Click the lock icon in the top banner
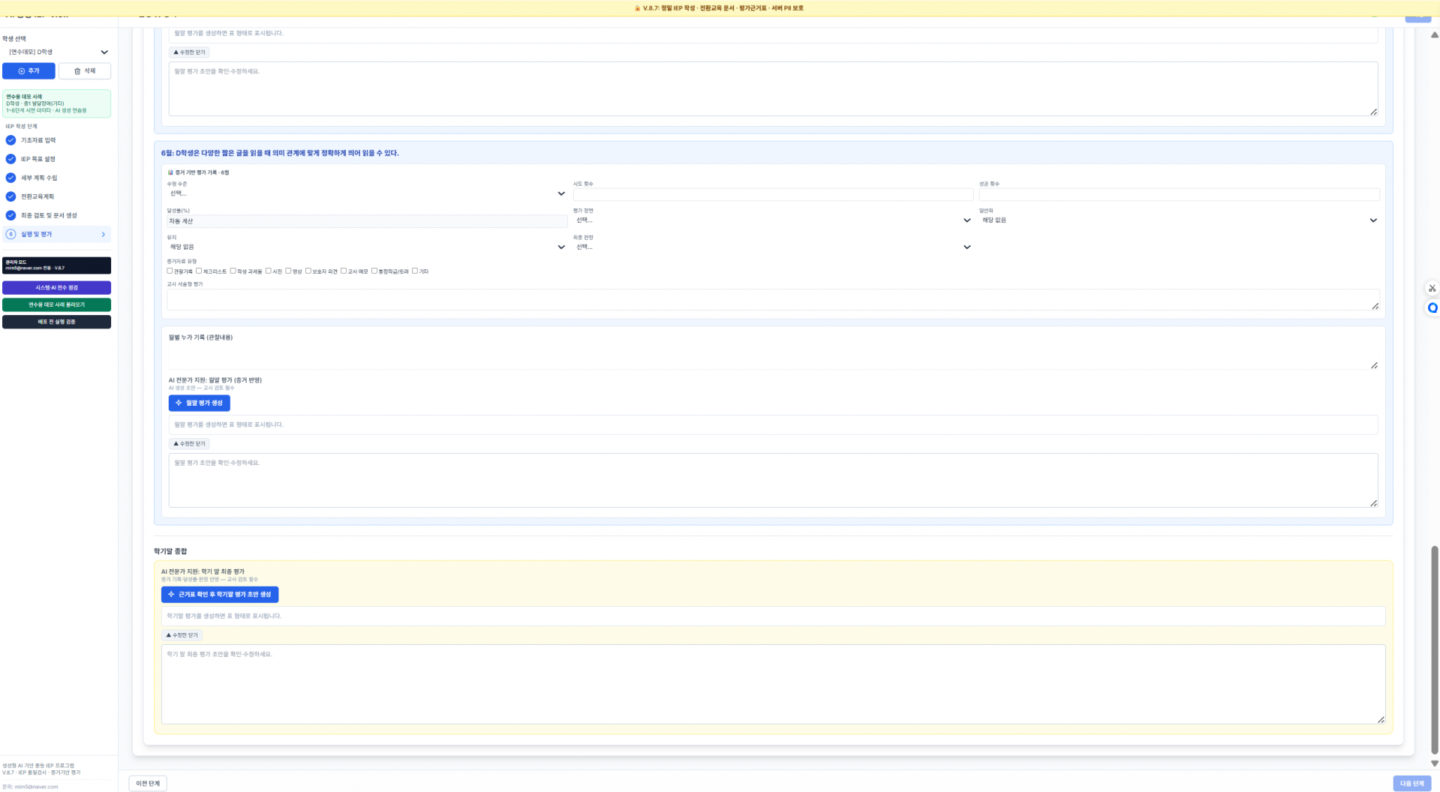 637,8
